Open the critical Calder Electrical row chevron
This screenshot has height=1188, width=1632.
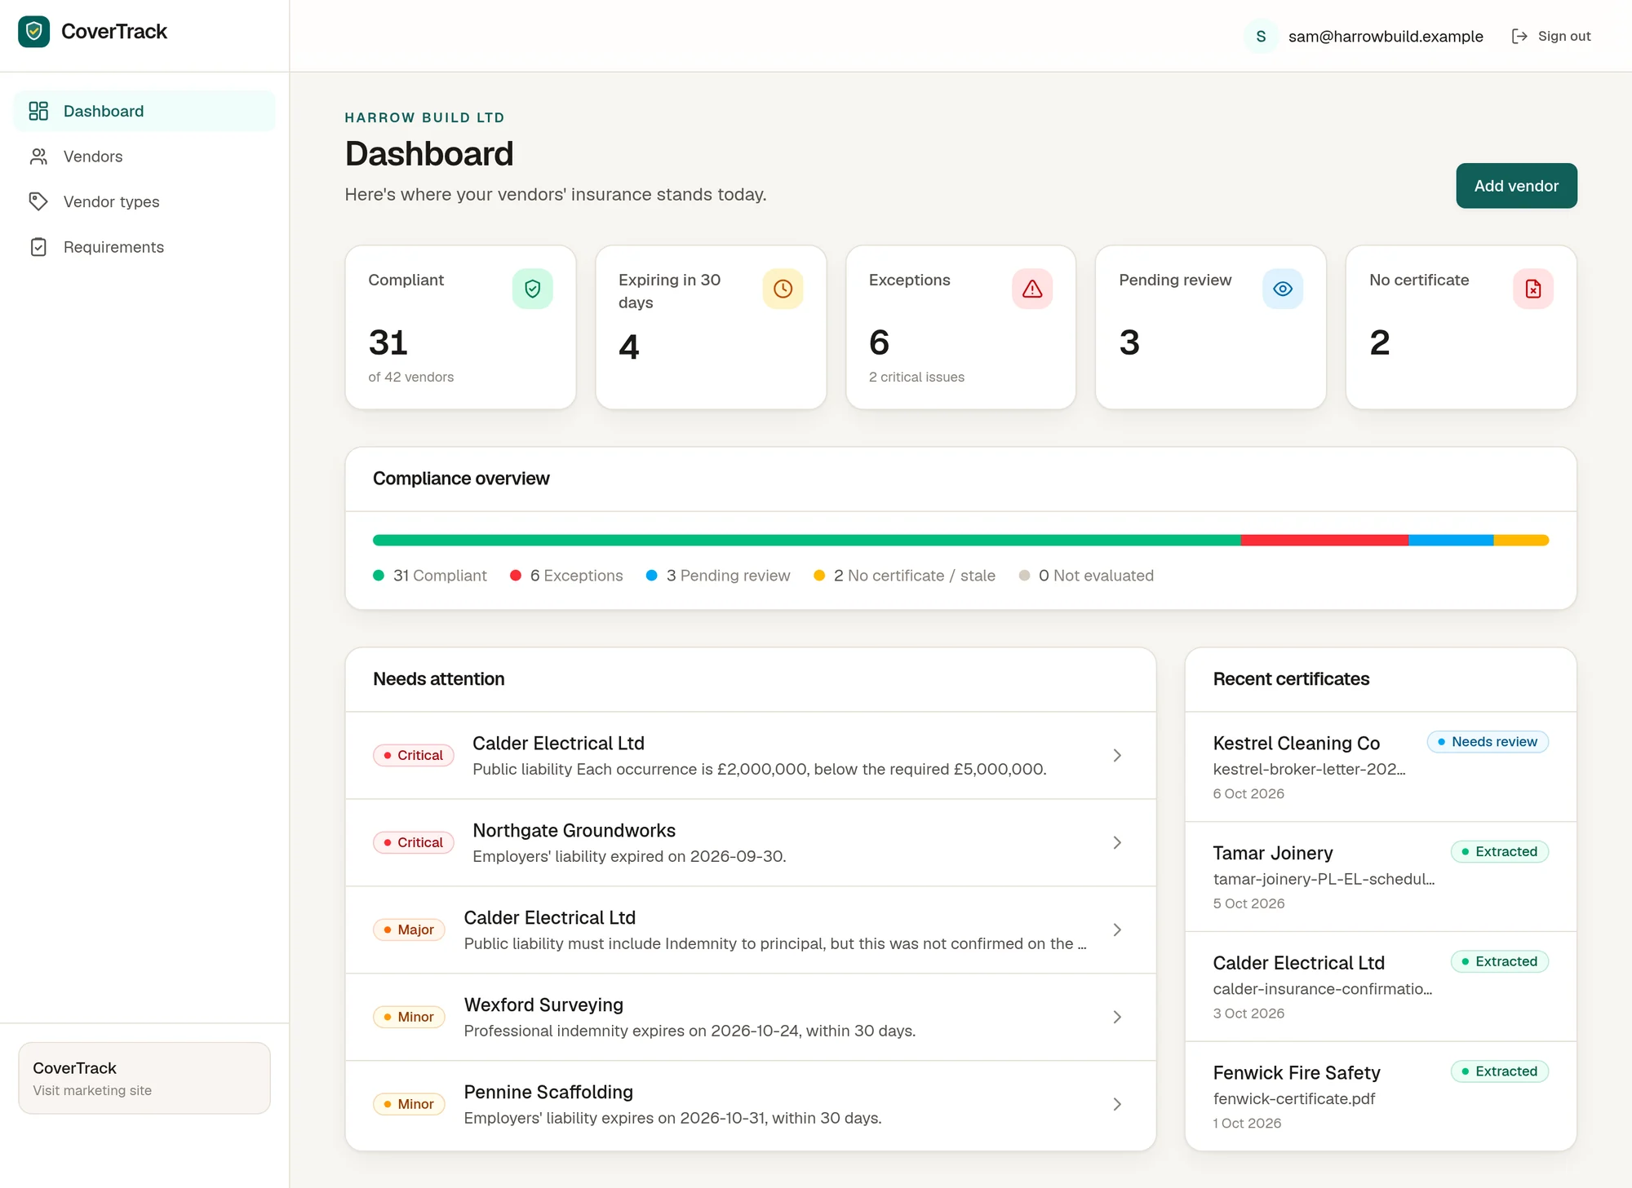[1117, 756]
